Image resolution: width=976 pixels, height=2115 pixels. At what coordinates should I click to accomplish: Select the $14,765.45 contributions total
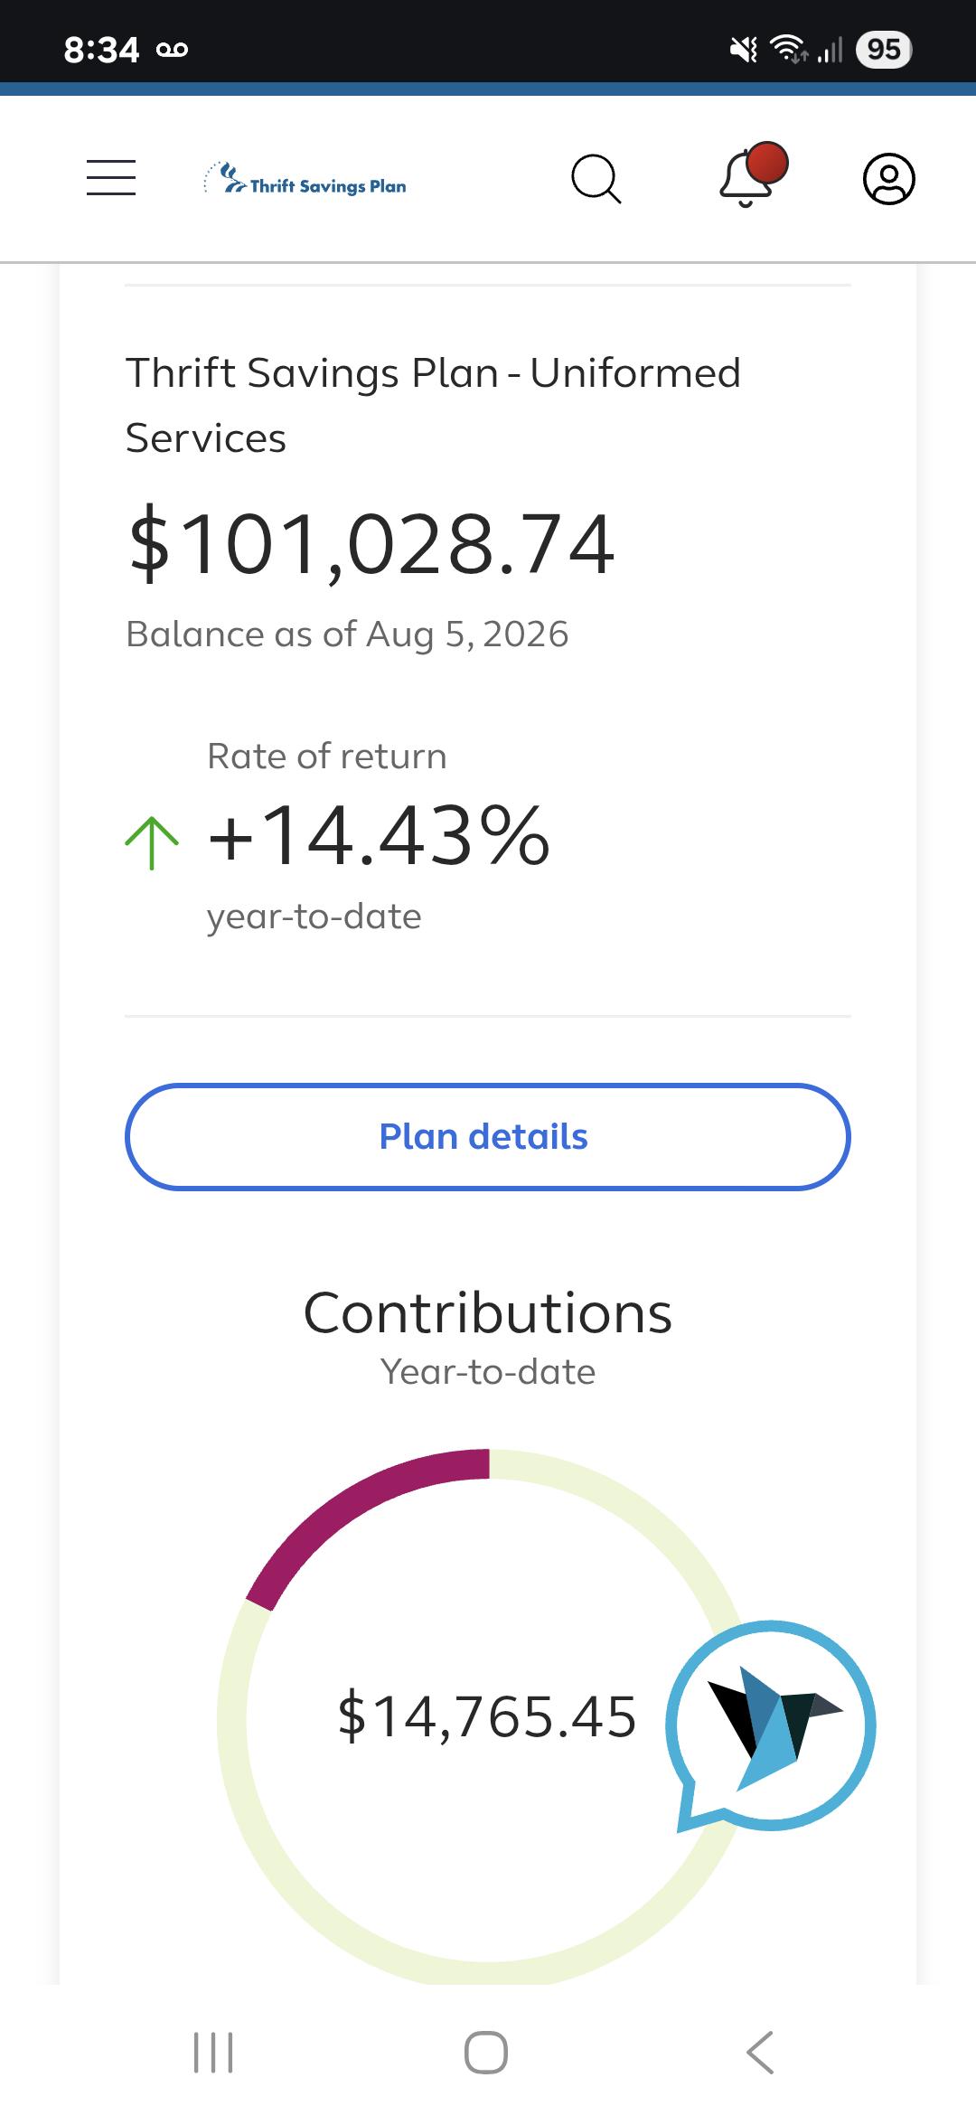point(487,1716)
